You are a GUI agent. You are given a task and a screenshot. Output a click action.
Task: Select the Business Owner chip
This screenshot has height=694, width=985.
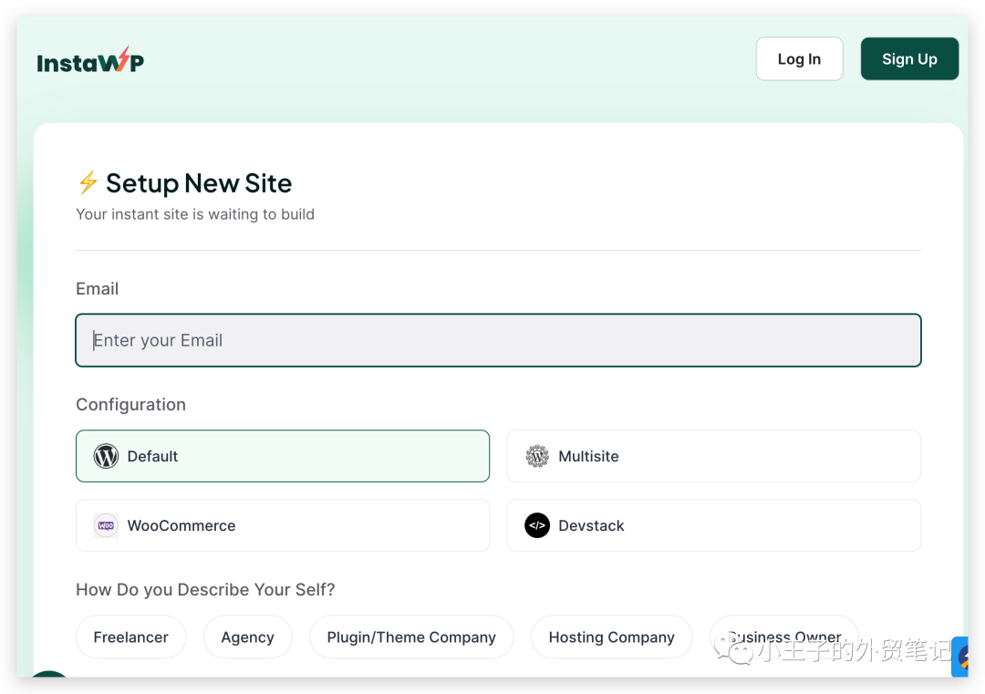(x=784, y=637)
